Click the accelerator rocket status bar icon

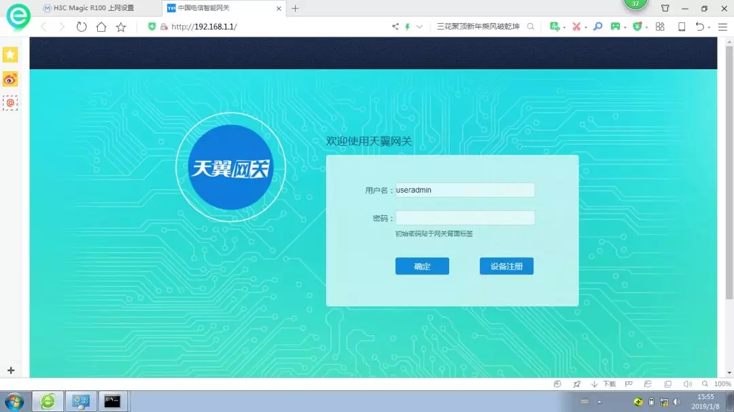(577, 384)
